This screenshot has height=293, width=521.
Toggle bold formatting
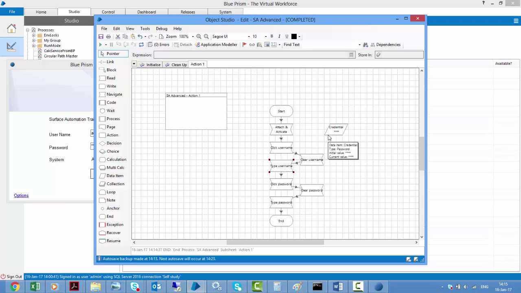[x=272, y=36]
